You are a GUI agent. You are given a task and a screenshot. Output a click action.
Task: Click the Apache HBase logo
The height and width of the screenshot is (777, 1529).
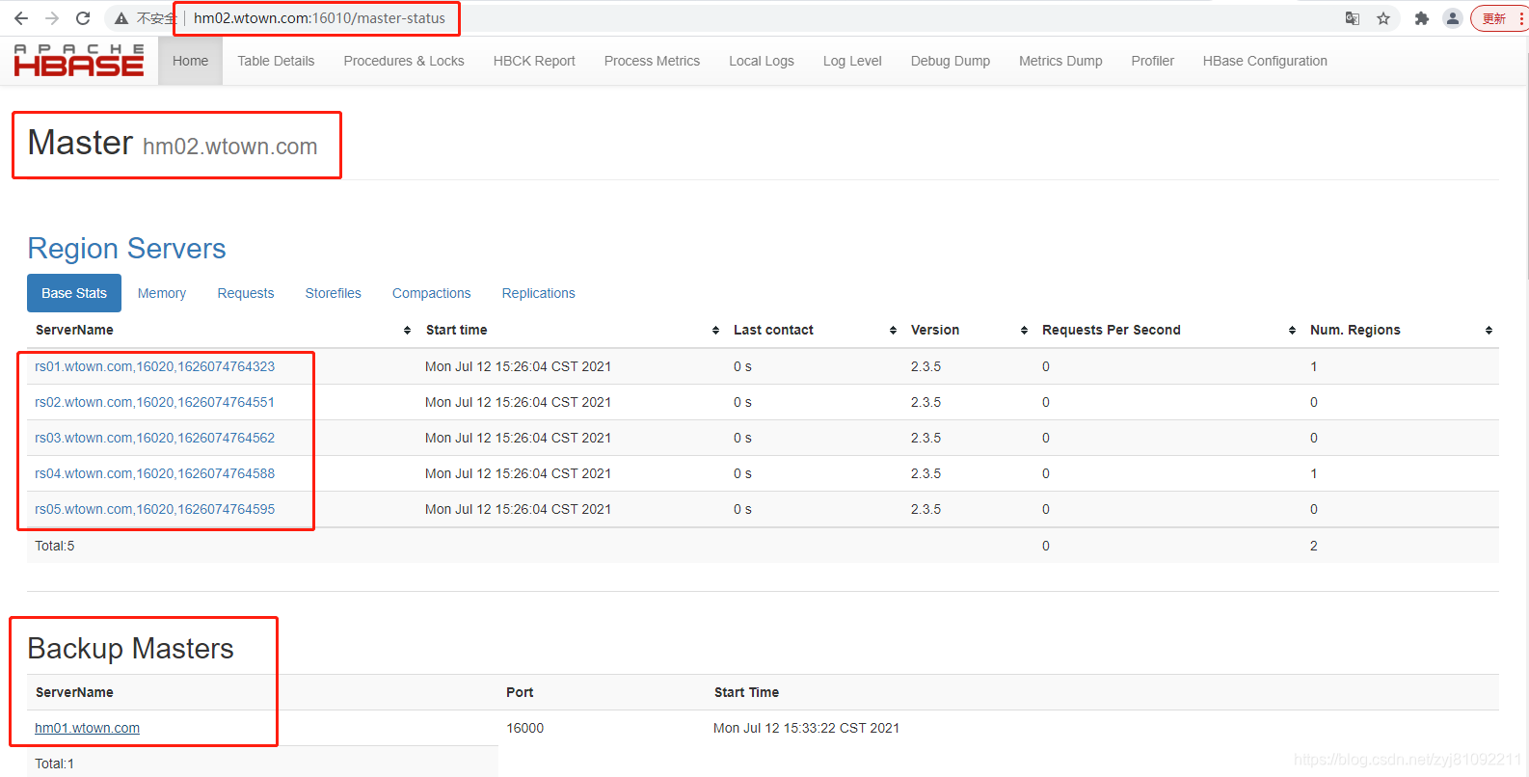(79, 61)
